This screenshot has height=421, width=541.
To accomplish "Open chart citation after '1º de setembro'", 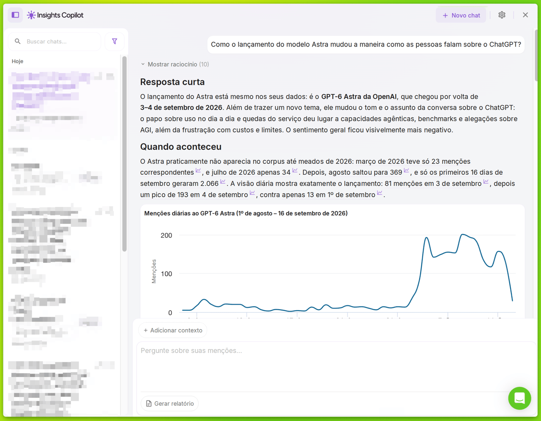I will pos(380,193).
